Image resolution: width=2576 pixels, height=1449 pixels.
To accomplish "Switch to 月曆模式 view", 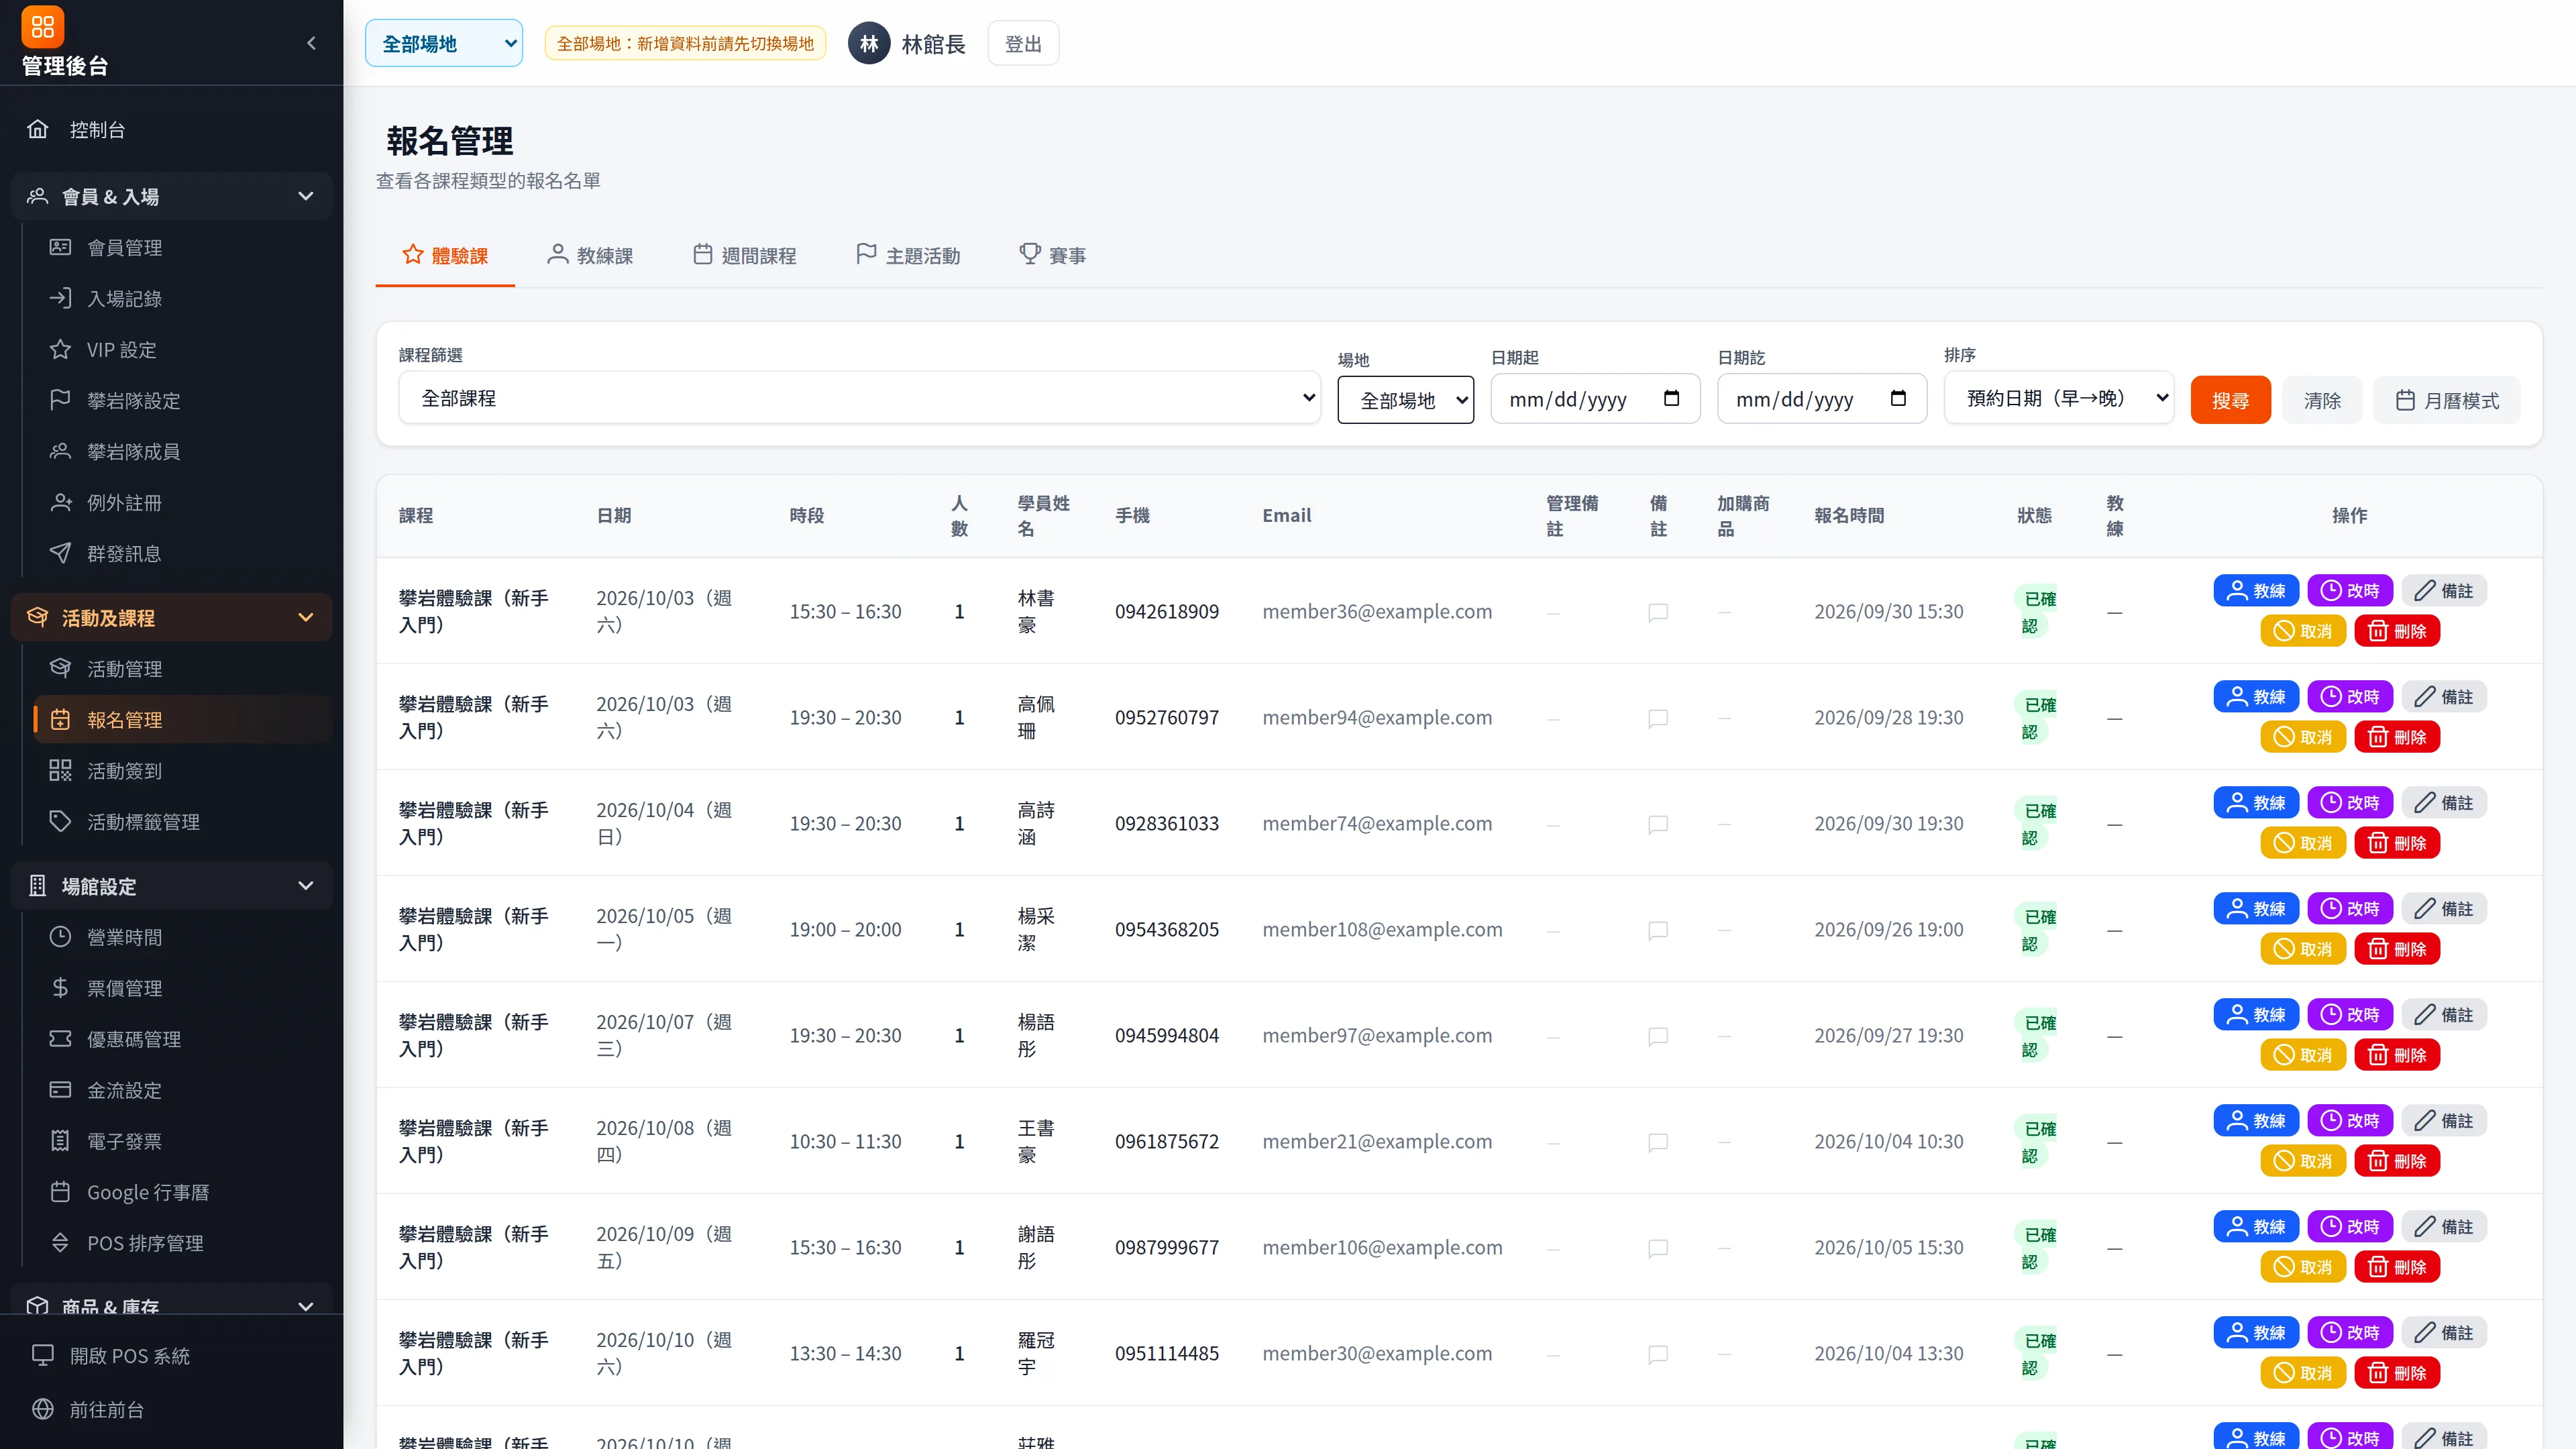I will [x=2447, y=400].
